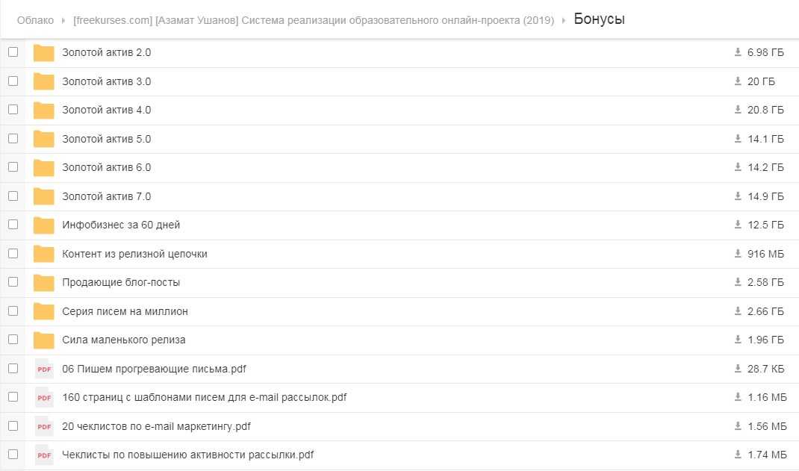The height and width of the screenshot is (471, 799).
Task: Click the Сила маленького релиза folder icon
Action: [x=44, y=340]
